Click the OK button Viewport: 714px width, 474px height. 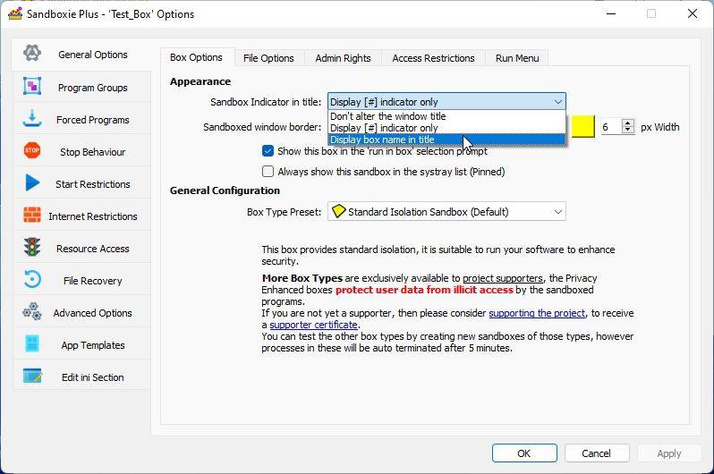click(524, 453)
